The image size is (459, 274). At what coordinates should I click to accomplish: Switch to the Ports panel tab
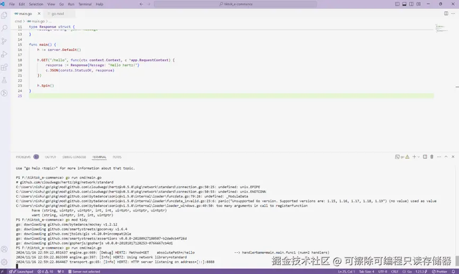point(117,157)
